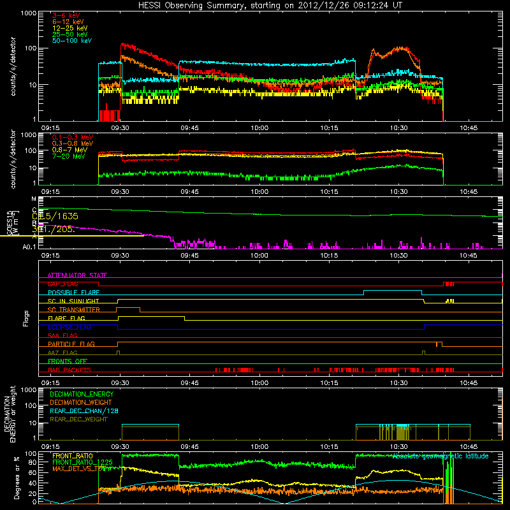Click the Degrees or % axis title
The image size is (510, 510).
(x=17, y=477)
